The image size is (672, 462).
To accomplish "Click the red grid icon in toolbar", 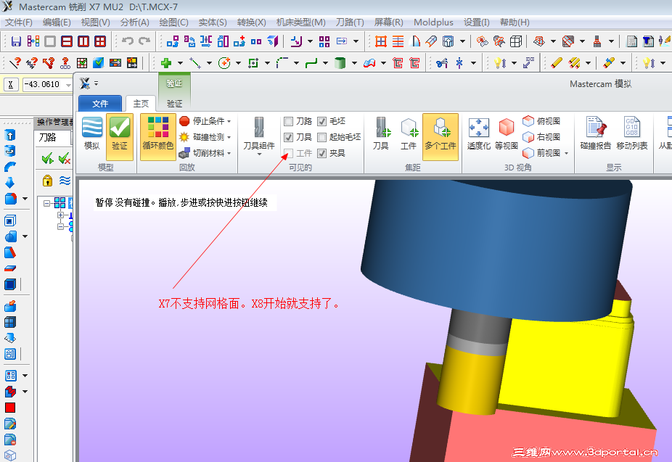I will [380, 41].
